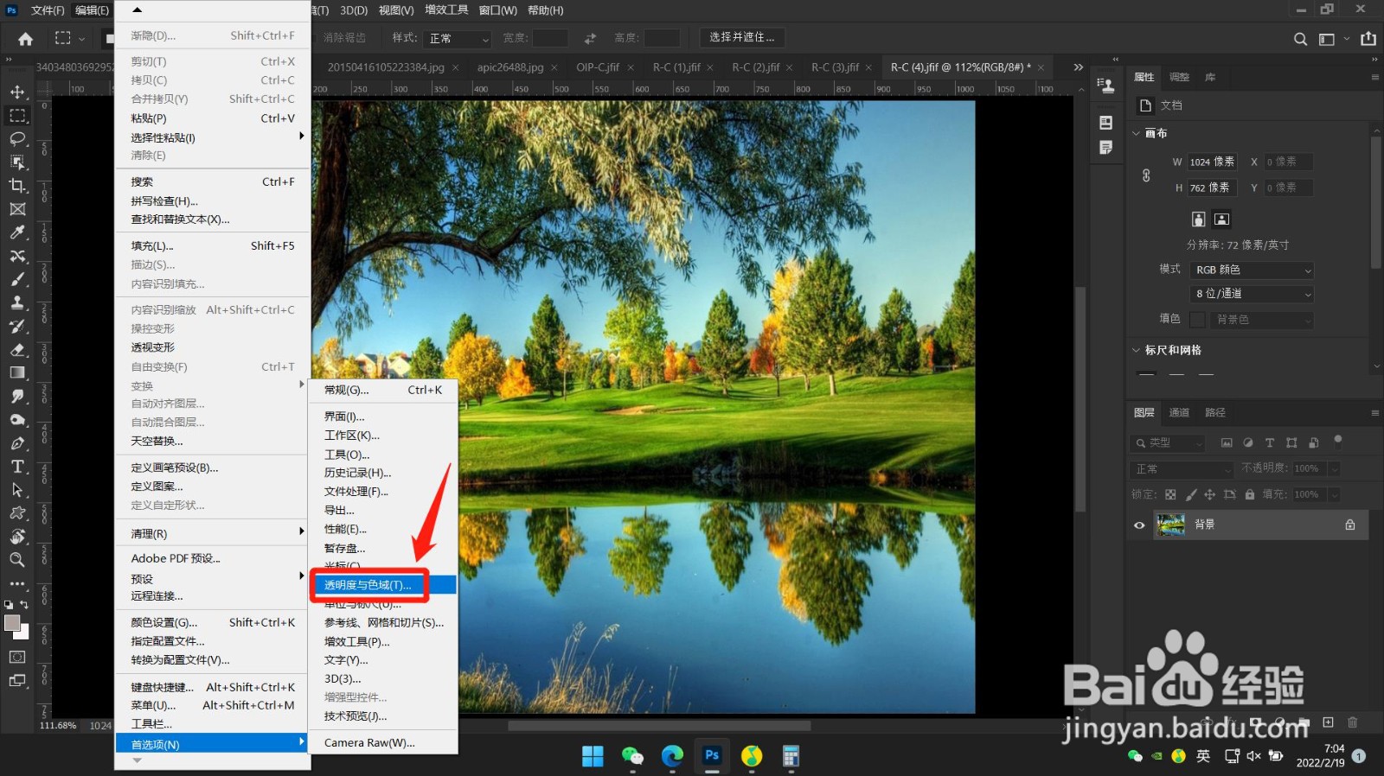The height and width of the screenshot is (776, 1384).
Task: Toggle lock position
Action: 1210,494
